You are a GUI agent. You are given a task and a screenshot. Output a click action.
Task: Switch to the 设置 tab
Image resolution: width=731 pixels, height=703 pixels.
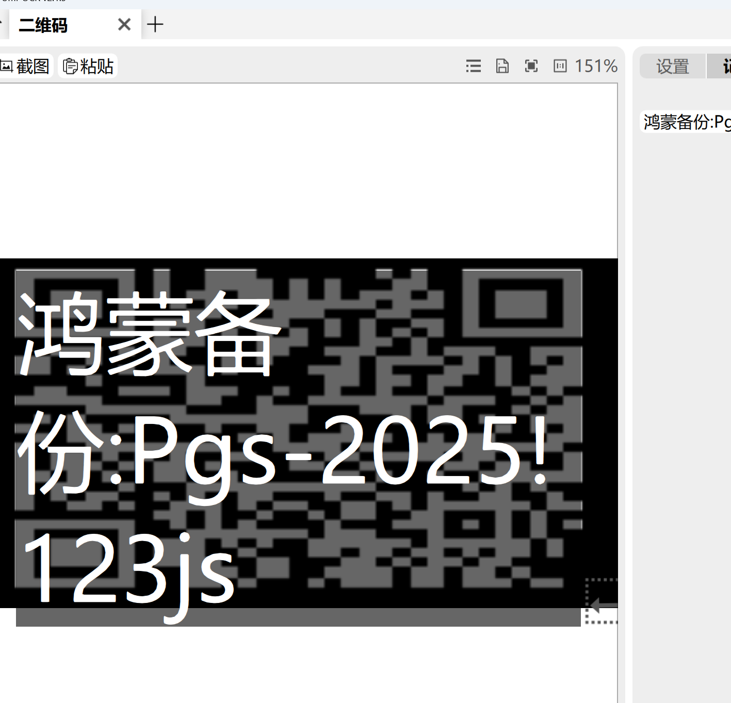coord(672,66)
